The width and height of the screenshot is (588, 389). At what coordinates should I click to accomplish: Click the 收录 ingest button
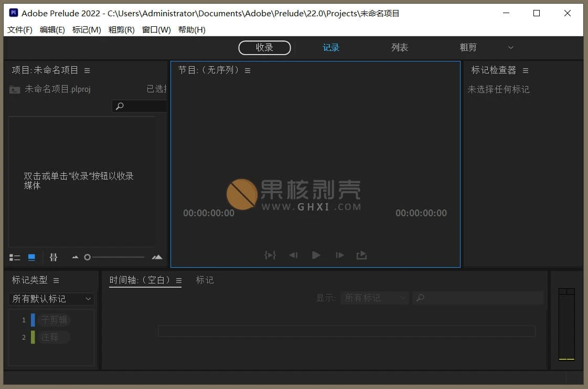coord(264,48)
